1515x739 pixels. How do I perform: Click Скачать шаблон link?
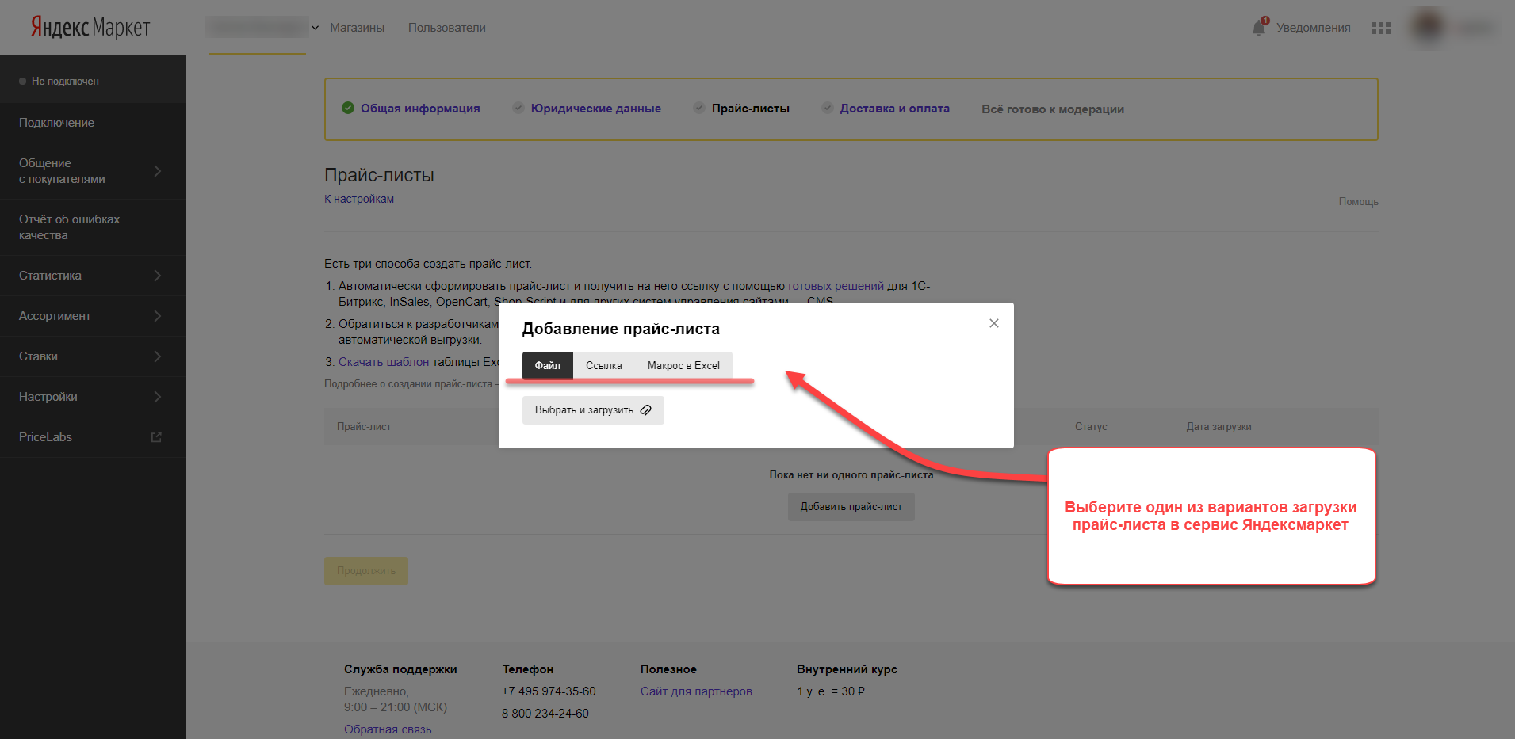coord(384,362)
